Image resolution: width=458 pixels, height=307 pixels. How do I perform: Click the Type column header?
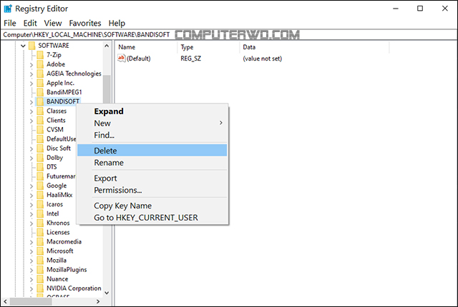point(208,47)
